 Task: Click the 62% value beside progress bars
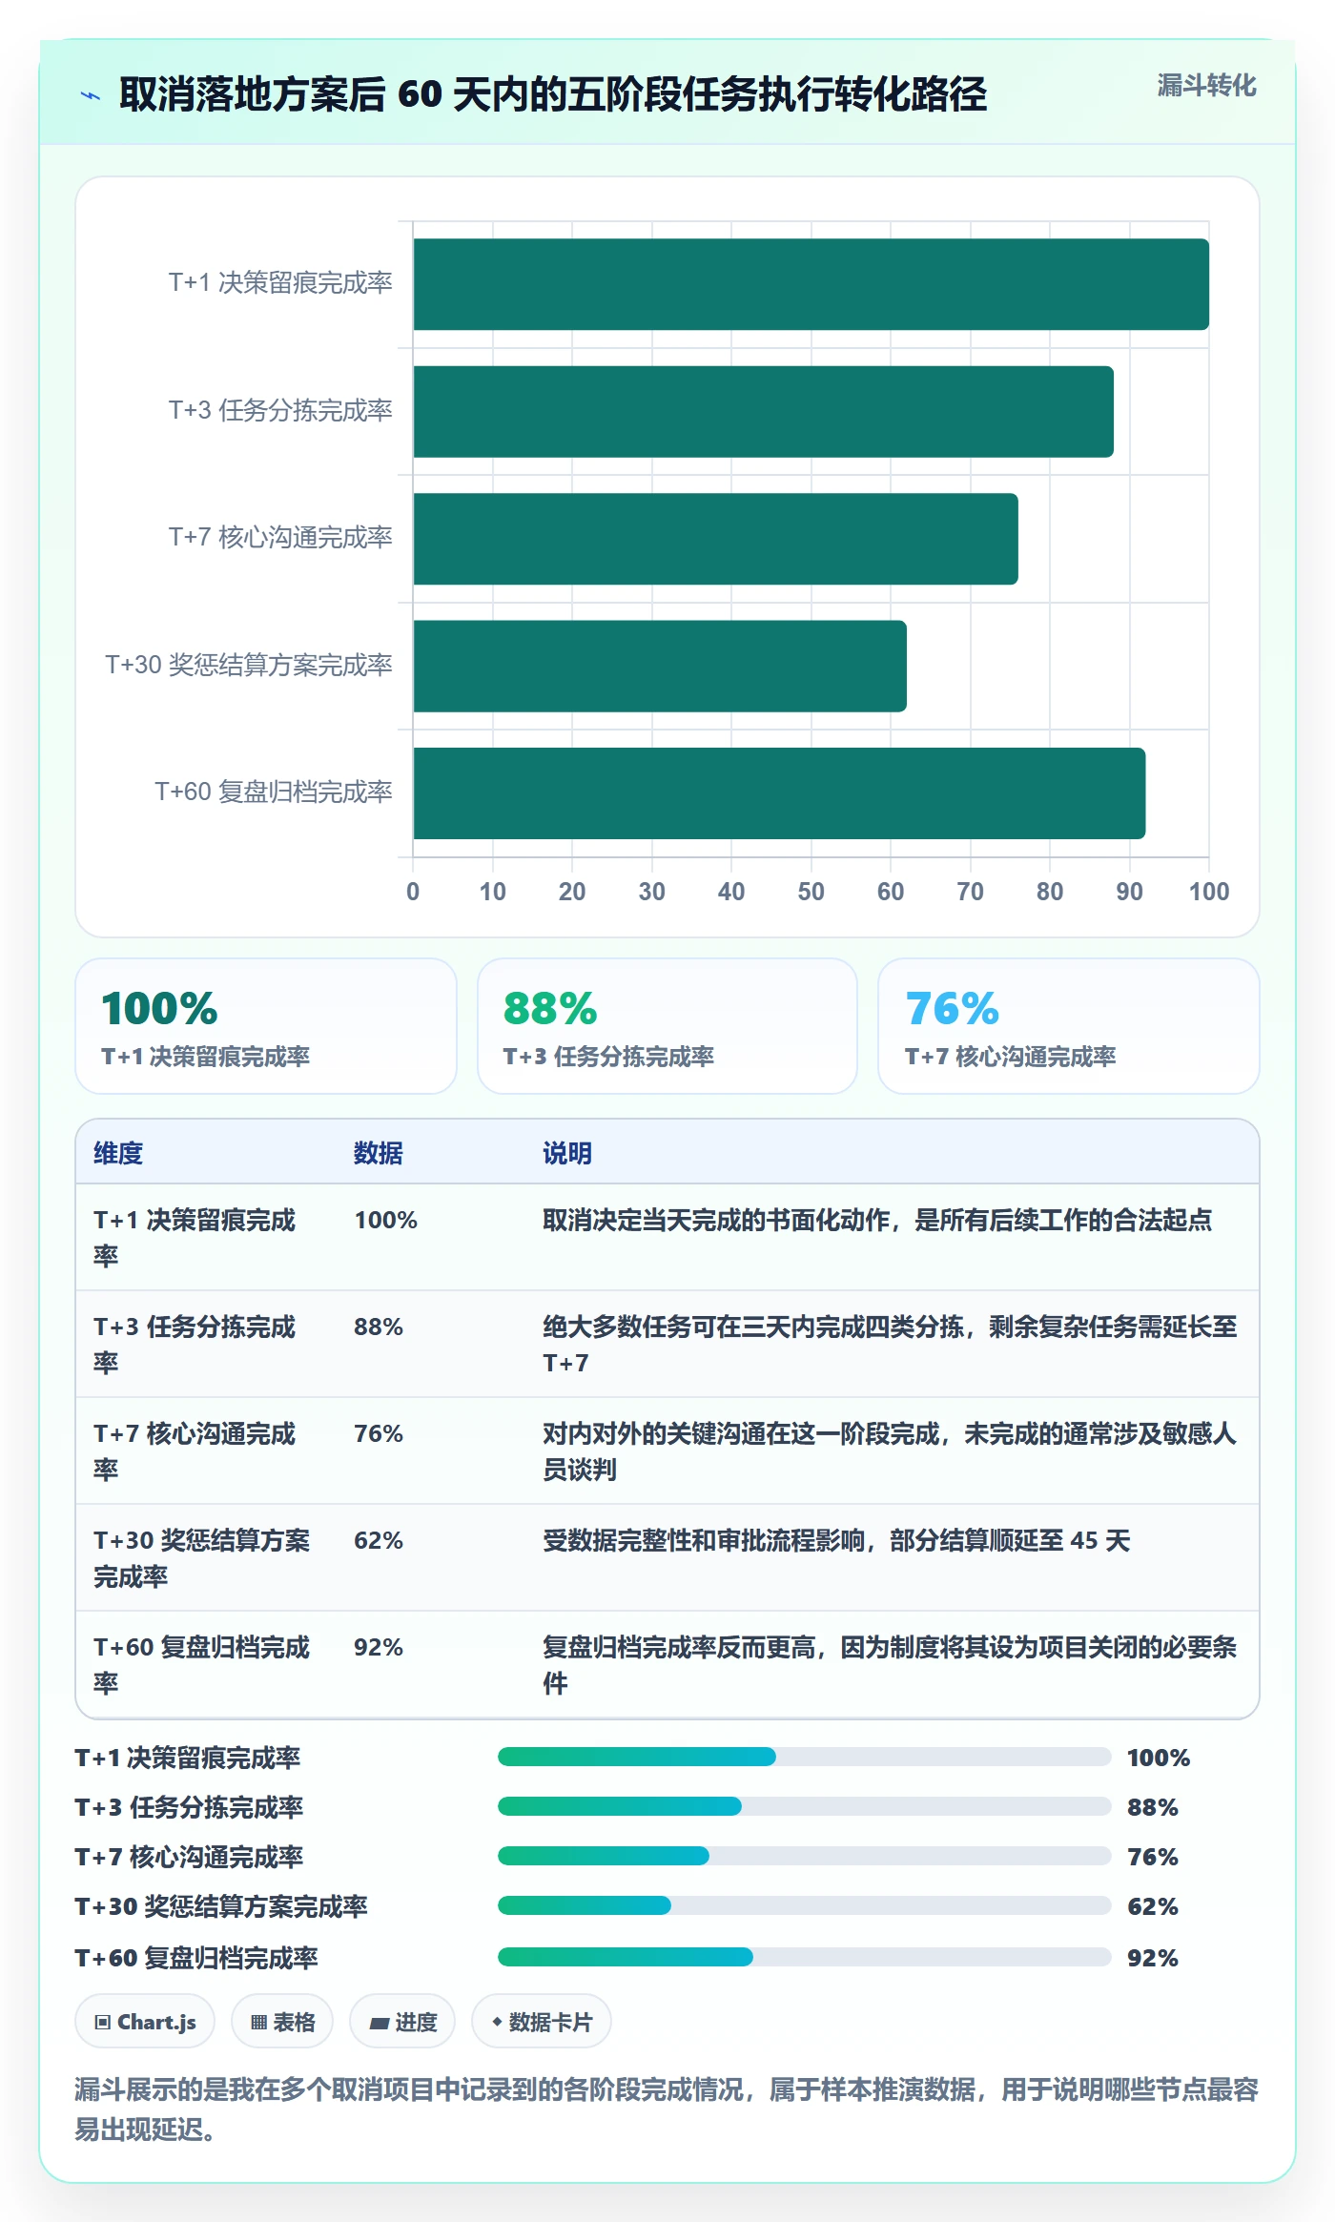tap(1153, 1906)
